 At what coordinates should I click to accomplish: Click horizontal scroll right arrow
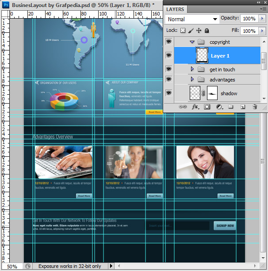[255, 266]
